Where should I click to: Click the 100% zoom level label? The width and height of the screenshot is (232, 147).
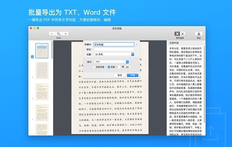(59, 38)
